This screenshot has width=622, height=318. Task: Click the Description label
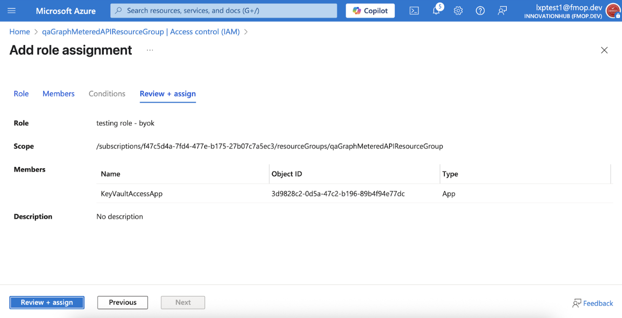33,216
